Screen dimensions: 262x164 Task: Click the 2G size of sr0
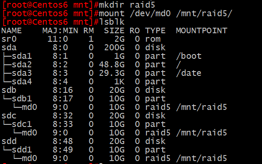(119, 39)
